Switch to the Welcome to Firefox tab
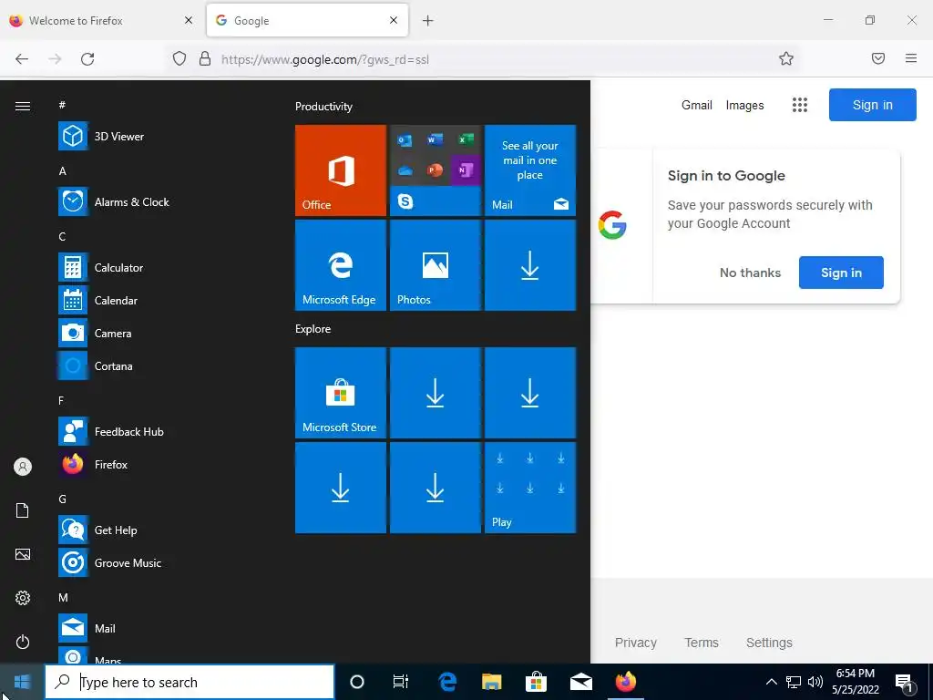This screenshot has height=700, width=933. click(76, 21)
